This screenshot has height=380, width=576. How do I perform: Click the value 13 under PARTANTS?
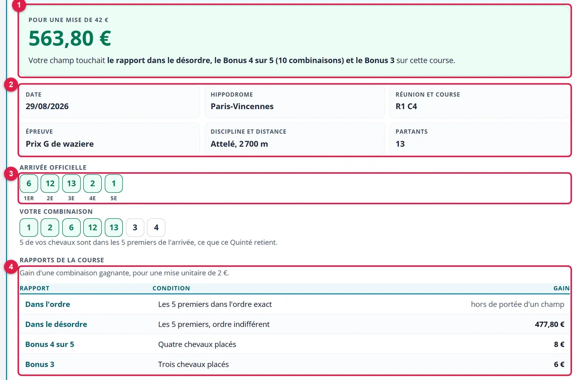point(400,144)
